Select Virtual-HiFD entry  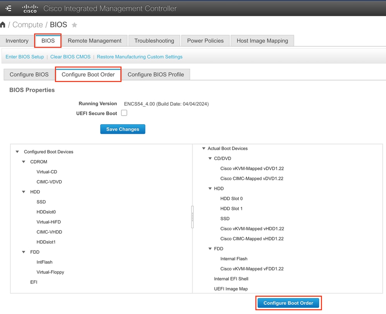(48, 222)
